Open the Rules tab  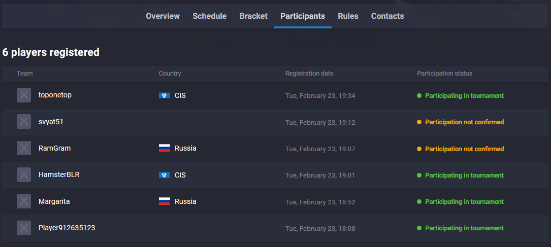(348, 16)
